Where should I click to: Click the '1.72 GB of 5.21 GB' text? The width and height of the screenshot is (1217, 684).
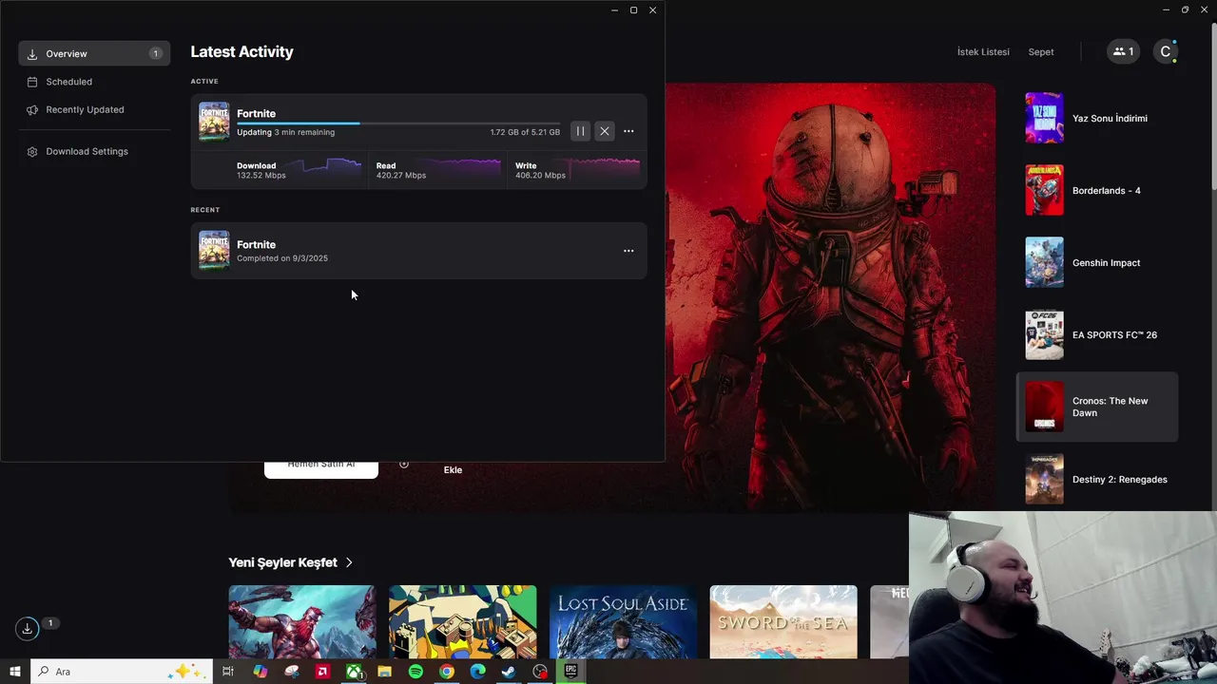click(x=525, y=132)
